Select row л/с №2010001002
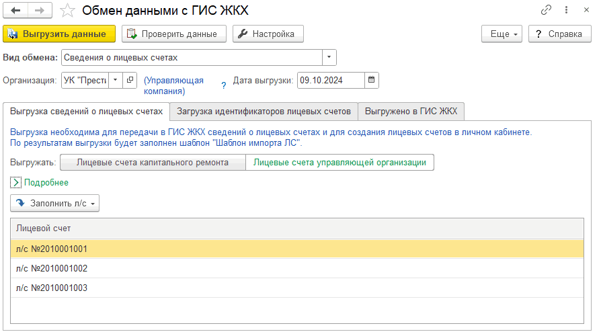Screen dimensions: 601x332 coord(297,268)
